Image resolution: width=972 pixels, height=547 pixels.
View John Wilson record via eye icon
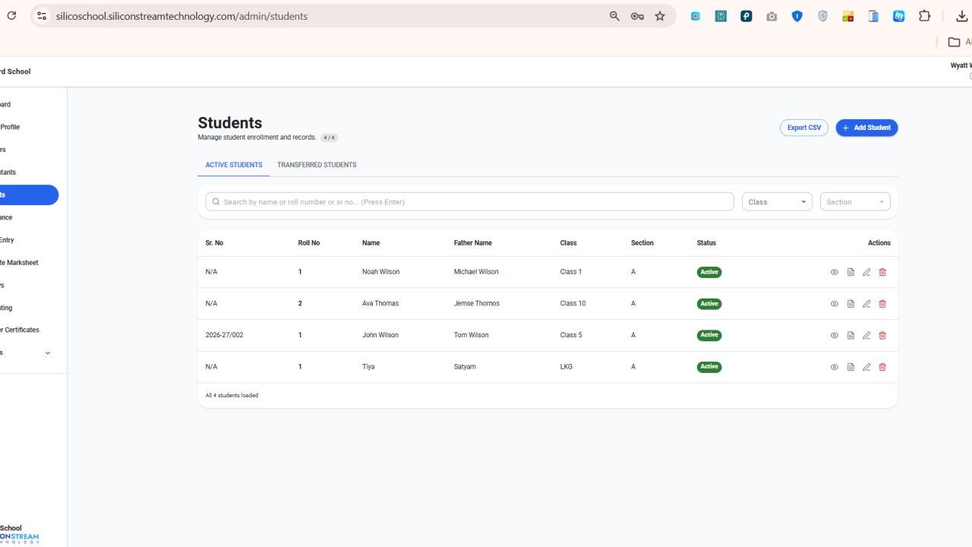(834, 335)
